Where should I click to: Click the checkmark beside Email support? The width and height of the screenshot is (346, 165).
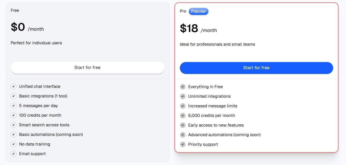click(14, 154)
